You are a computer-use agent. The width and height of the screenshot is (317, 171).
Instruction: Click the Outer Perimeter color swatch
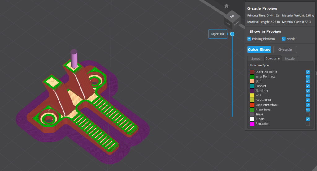point(252,72)
